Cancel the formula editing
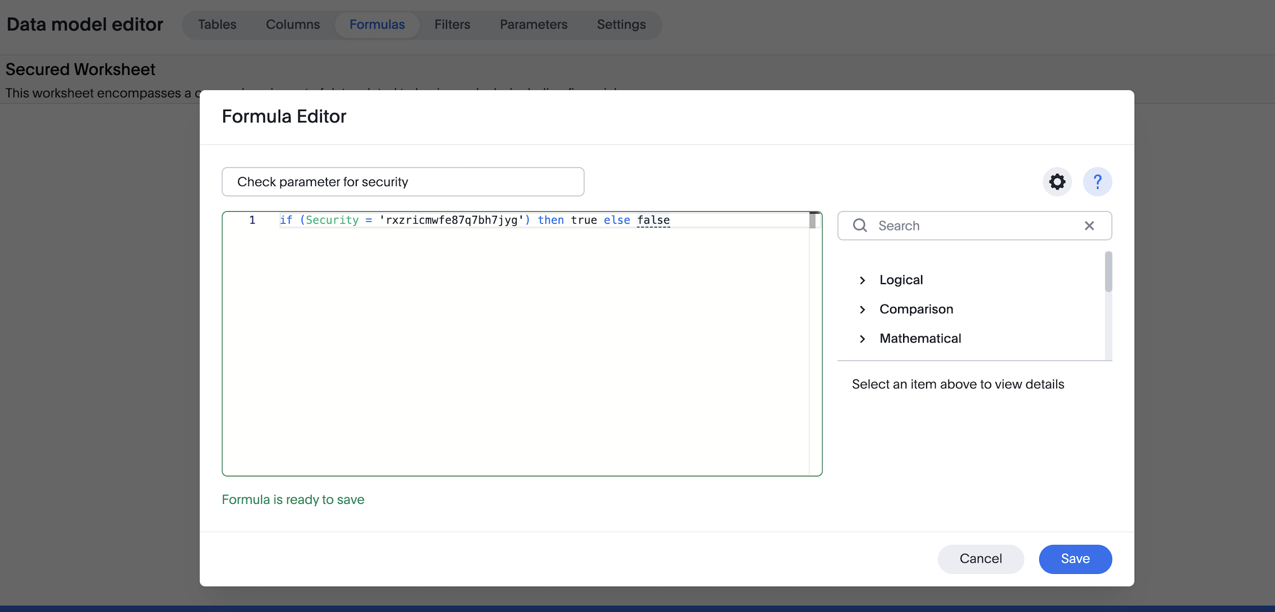 981,559
